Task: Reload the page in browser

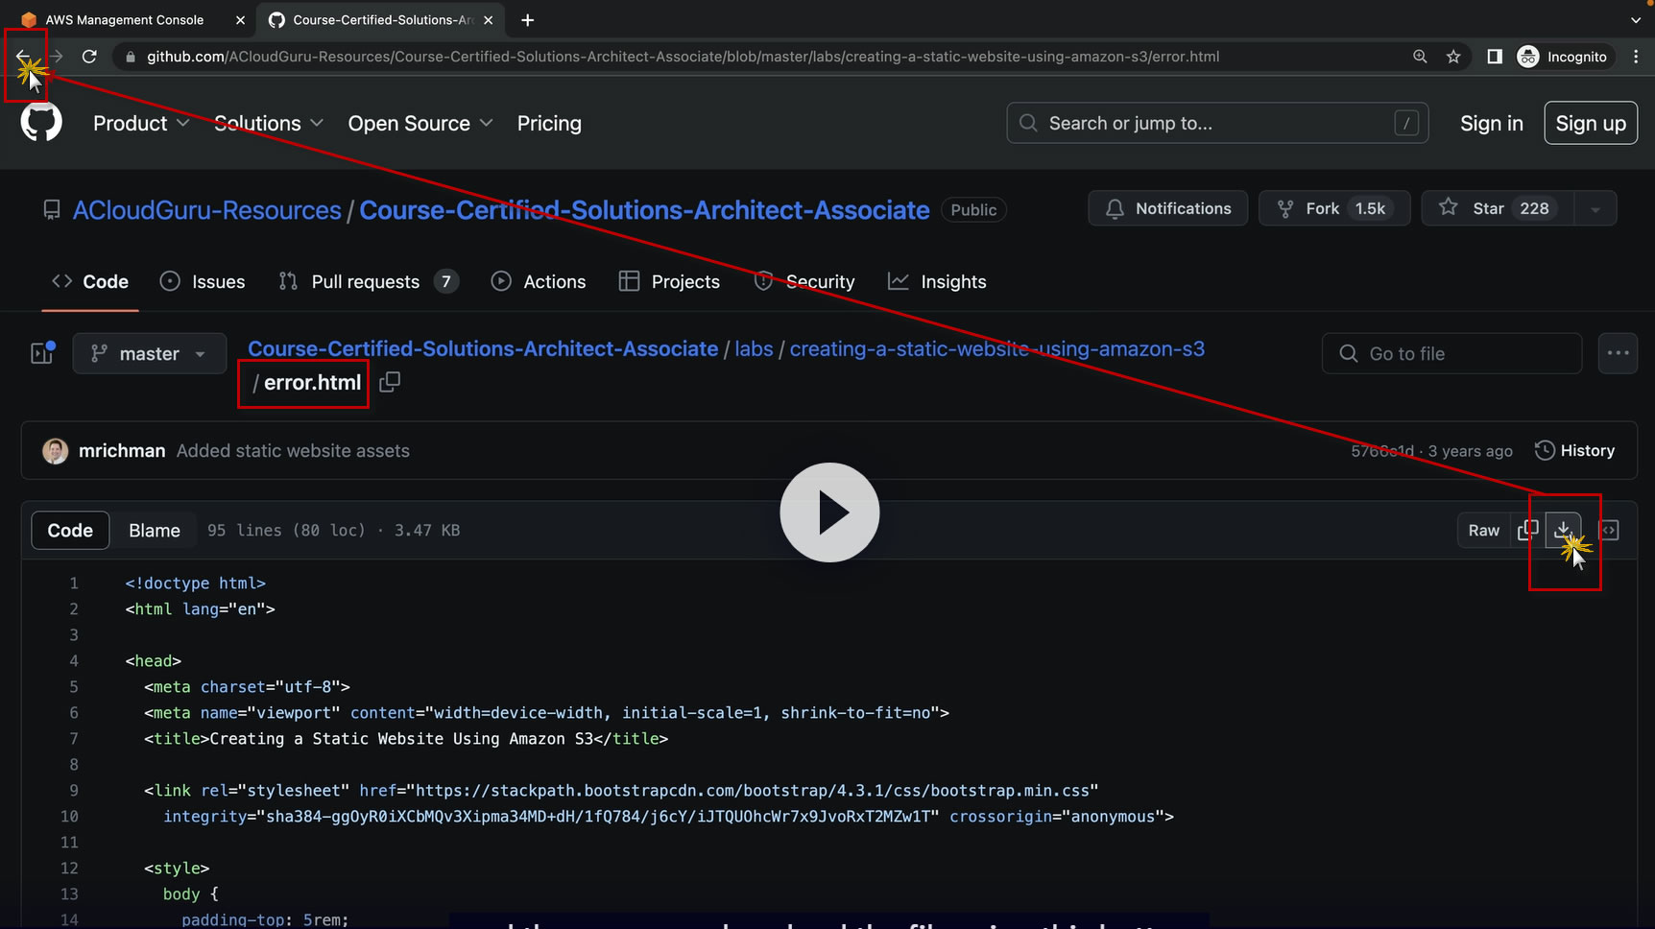Action: [89, 57]
